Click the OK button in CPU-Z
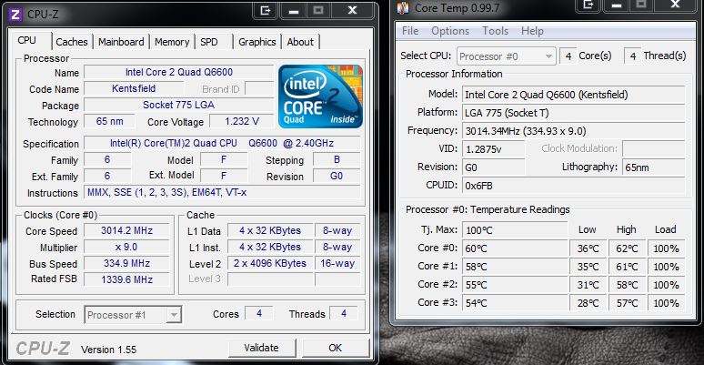 pyautogui.click(x=335, y=348)
